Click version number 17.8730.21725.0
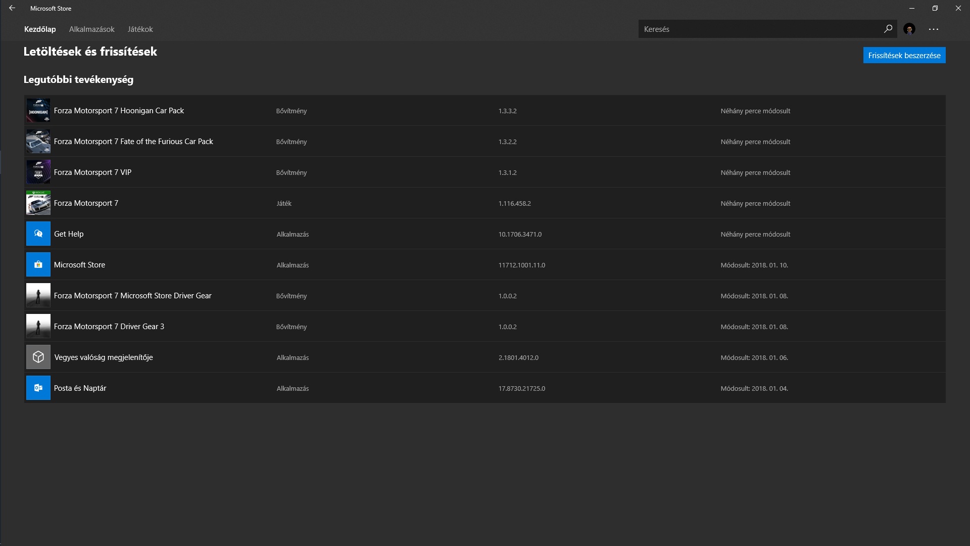 click(x=521, y=388)
